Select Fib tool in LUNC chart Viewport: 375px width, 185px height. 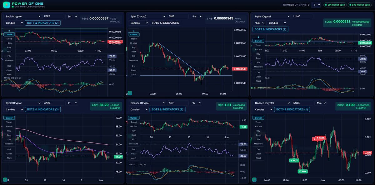[x=258, y=62]
